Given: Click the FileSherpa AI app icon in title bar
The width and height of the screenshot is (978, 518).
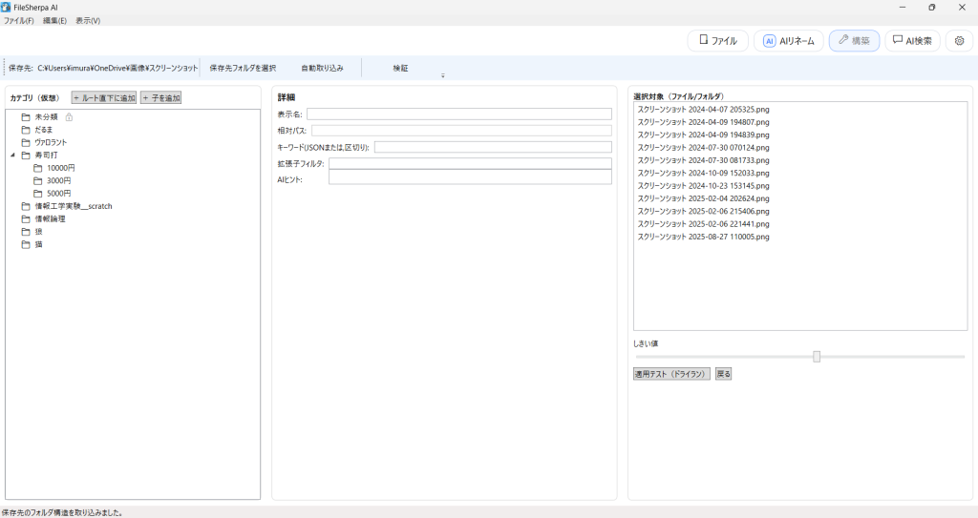Looking at the screenshot, I should click(7, 7).
